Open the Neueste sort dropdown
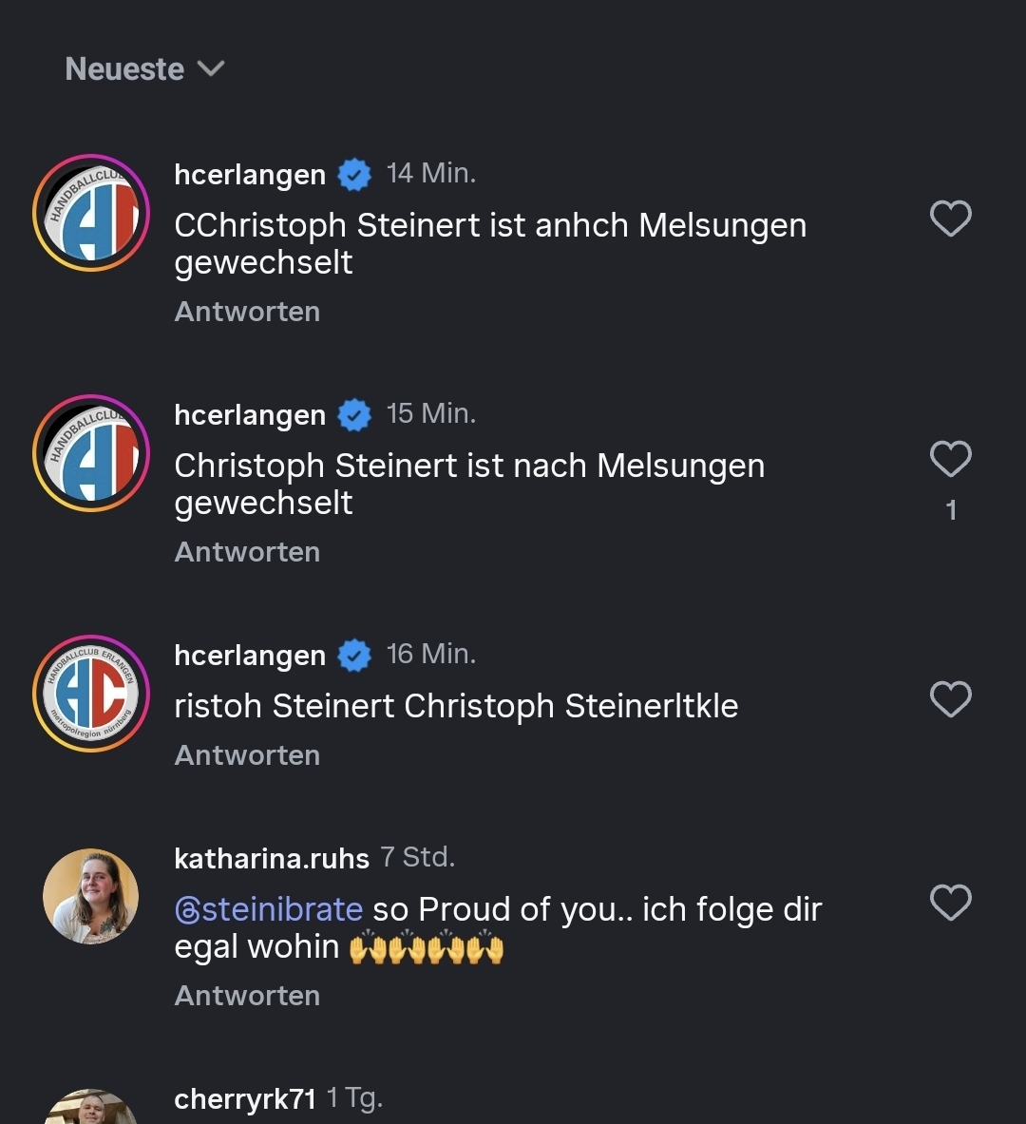1026x1124 pixels. pos(144,69)
